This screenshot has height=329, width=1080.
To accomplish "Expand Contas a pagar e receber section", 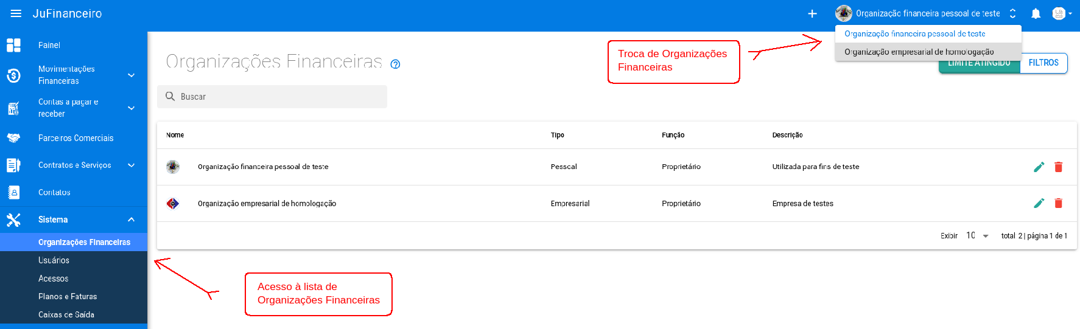I will click(x=131, y=108).
